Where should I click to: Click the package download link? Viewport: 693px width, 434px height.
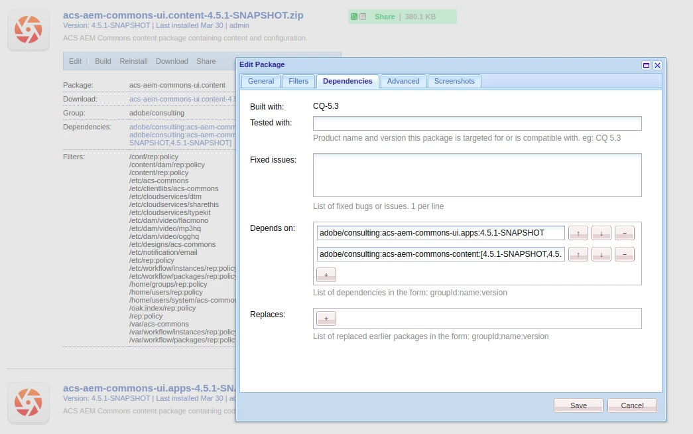click(182, 99)
